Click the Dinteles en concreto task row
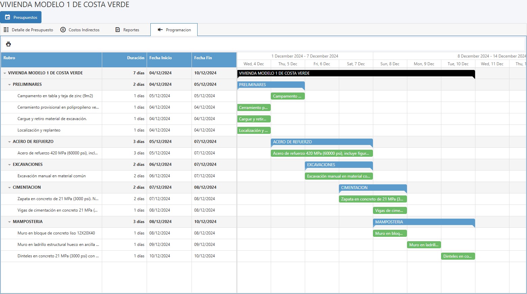 click(58, 256)
